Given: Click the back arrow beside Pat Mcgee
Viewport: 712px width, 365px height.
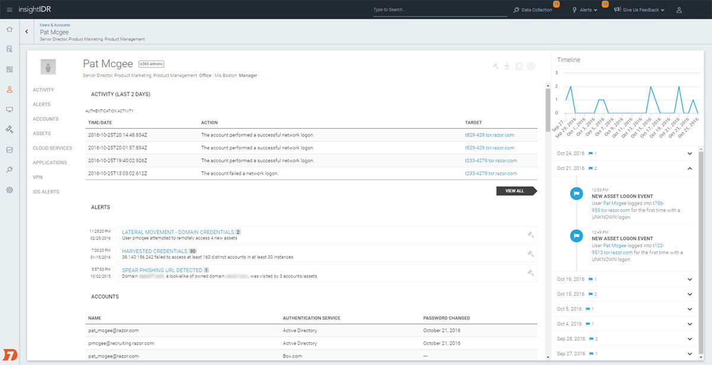Looking at the screenshot, I should coord(27,32).
